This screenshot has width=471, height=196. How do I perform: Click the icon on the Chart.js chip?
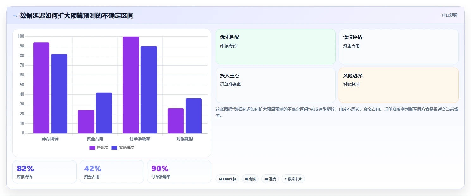pos(220,179)
